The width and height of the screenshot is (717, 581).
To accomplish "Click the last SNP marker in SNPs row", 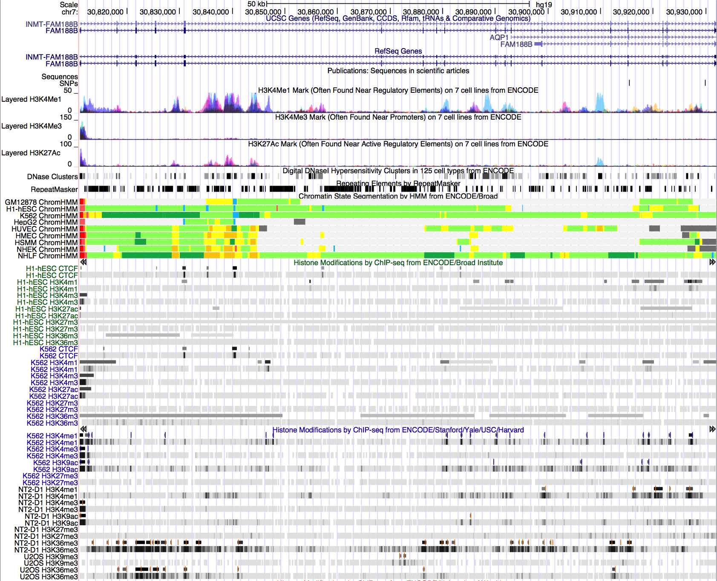I will tap(705, 83).
